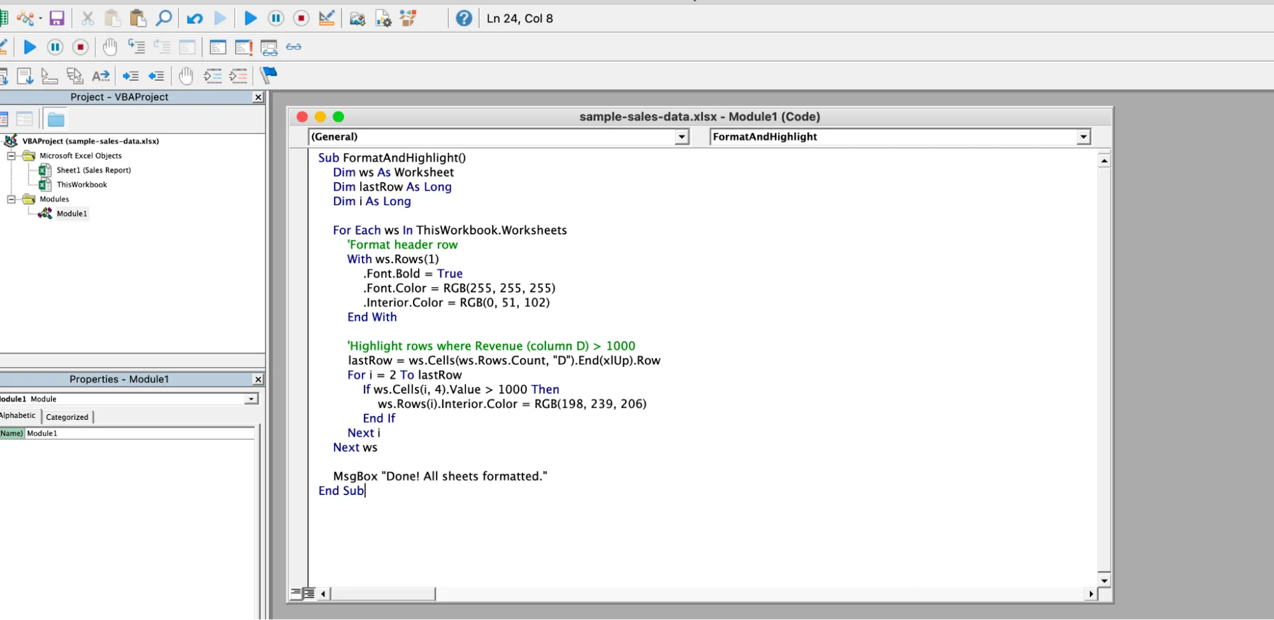Open the Object Browser icon
Viewport: 1274px width, 620px height.
(409, 18)
